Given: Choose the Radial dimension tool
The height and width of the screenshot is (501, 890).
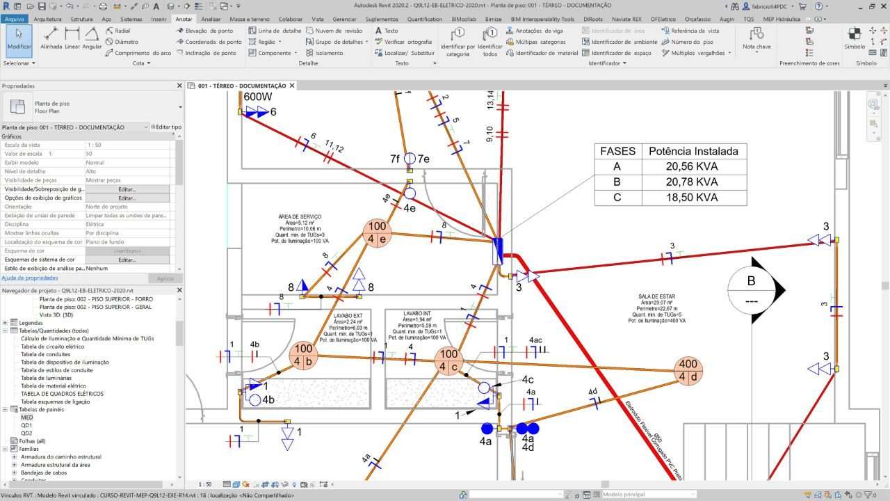Looking at the screenshot, I should [x=118, y=31].
